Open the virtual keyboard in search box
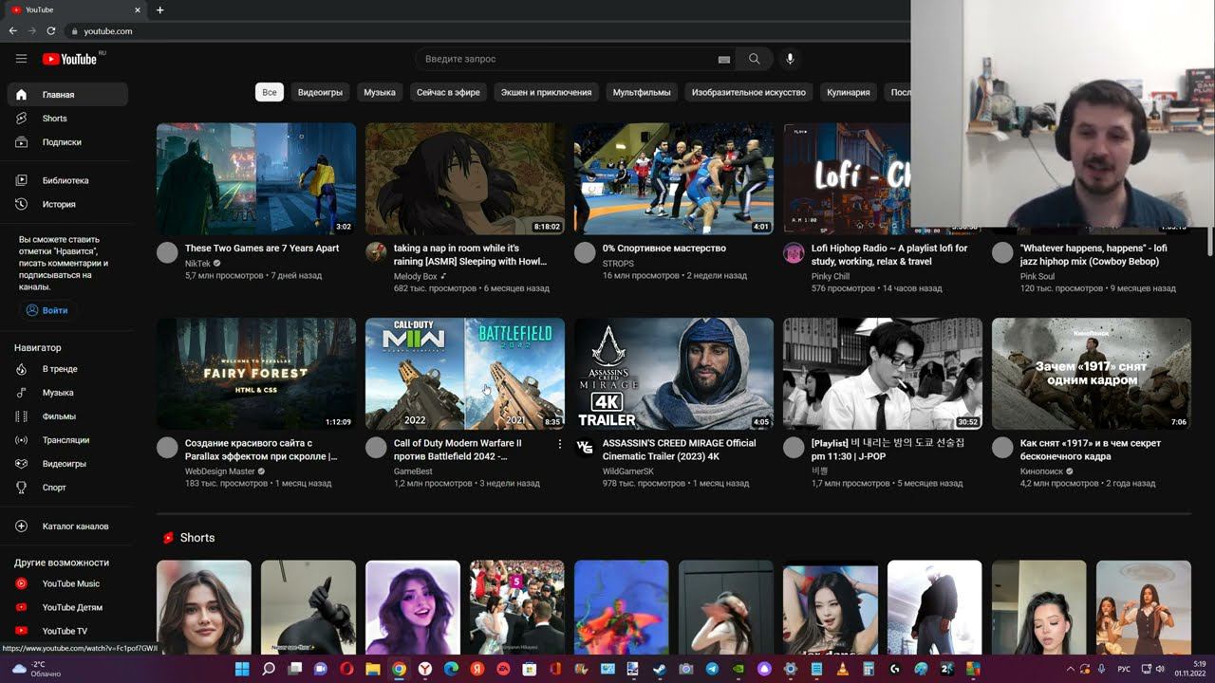The image size is (1215, 683). click(x=724, y=59)
